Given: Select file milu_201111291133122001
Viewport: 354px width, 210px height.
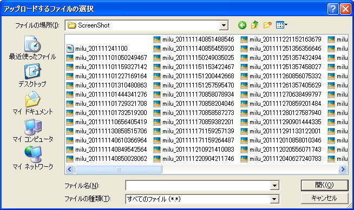Looking at the screenshot, I should pos(281,131).
